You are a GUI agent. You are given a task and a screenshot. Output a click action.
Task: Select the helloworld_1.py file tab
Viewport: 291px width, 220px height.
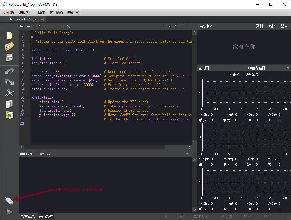[23, 20]
